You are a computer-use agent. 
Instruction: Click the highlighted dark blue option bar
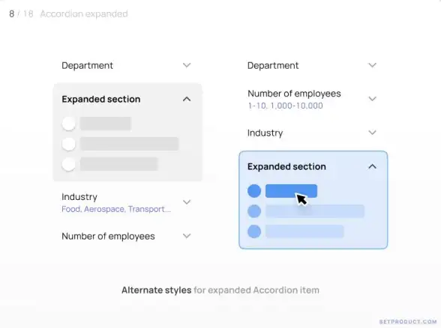click(291, 191)
